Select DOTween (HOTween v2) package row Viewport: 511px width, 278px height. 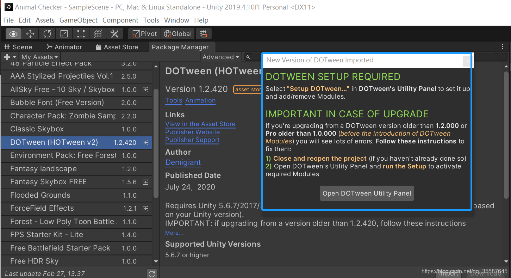click(x=76, y=142)
